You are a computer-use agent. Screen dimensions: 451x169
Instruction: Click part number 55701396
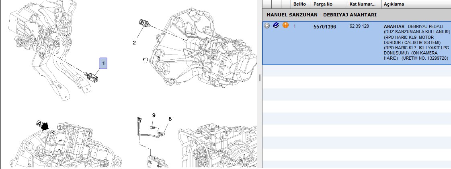324,27
